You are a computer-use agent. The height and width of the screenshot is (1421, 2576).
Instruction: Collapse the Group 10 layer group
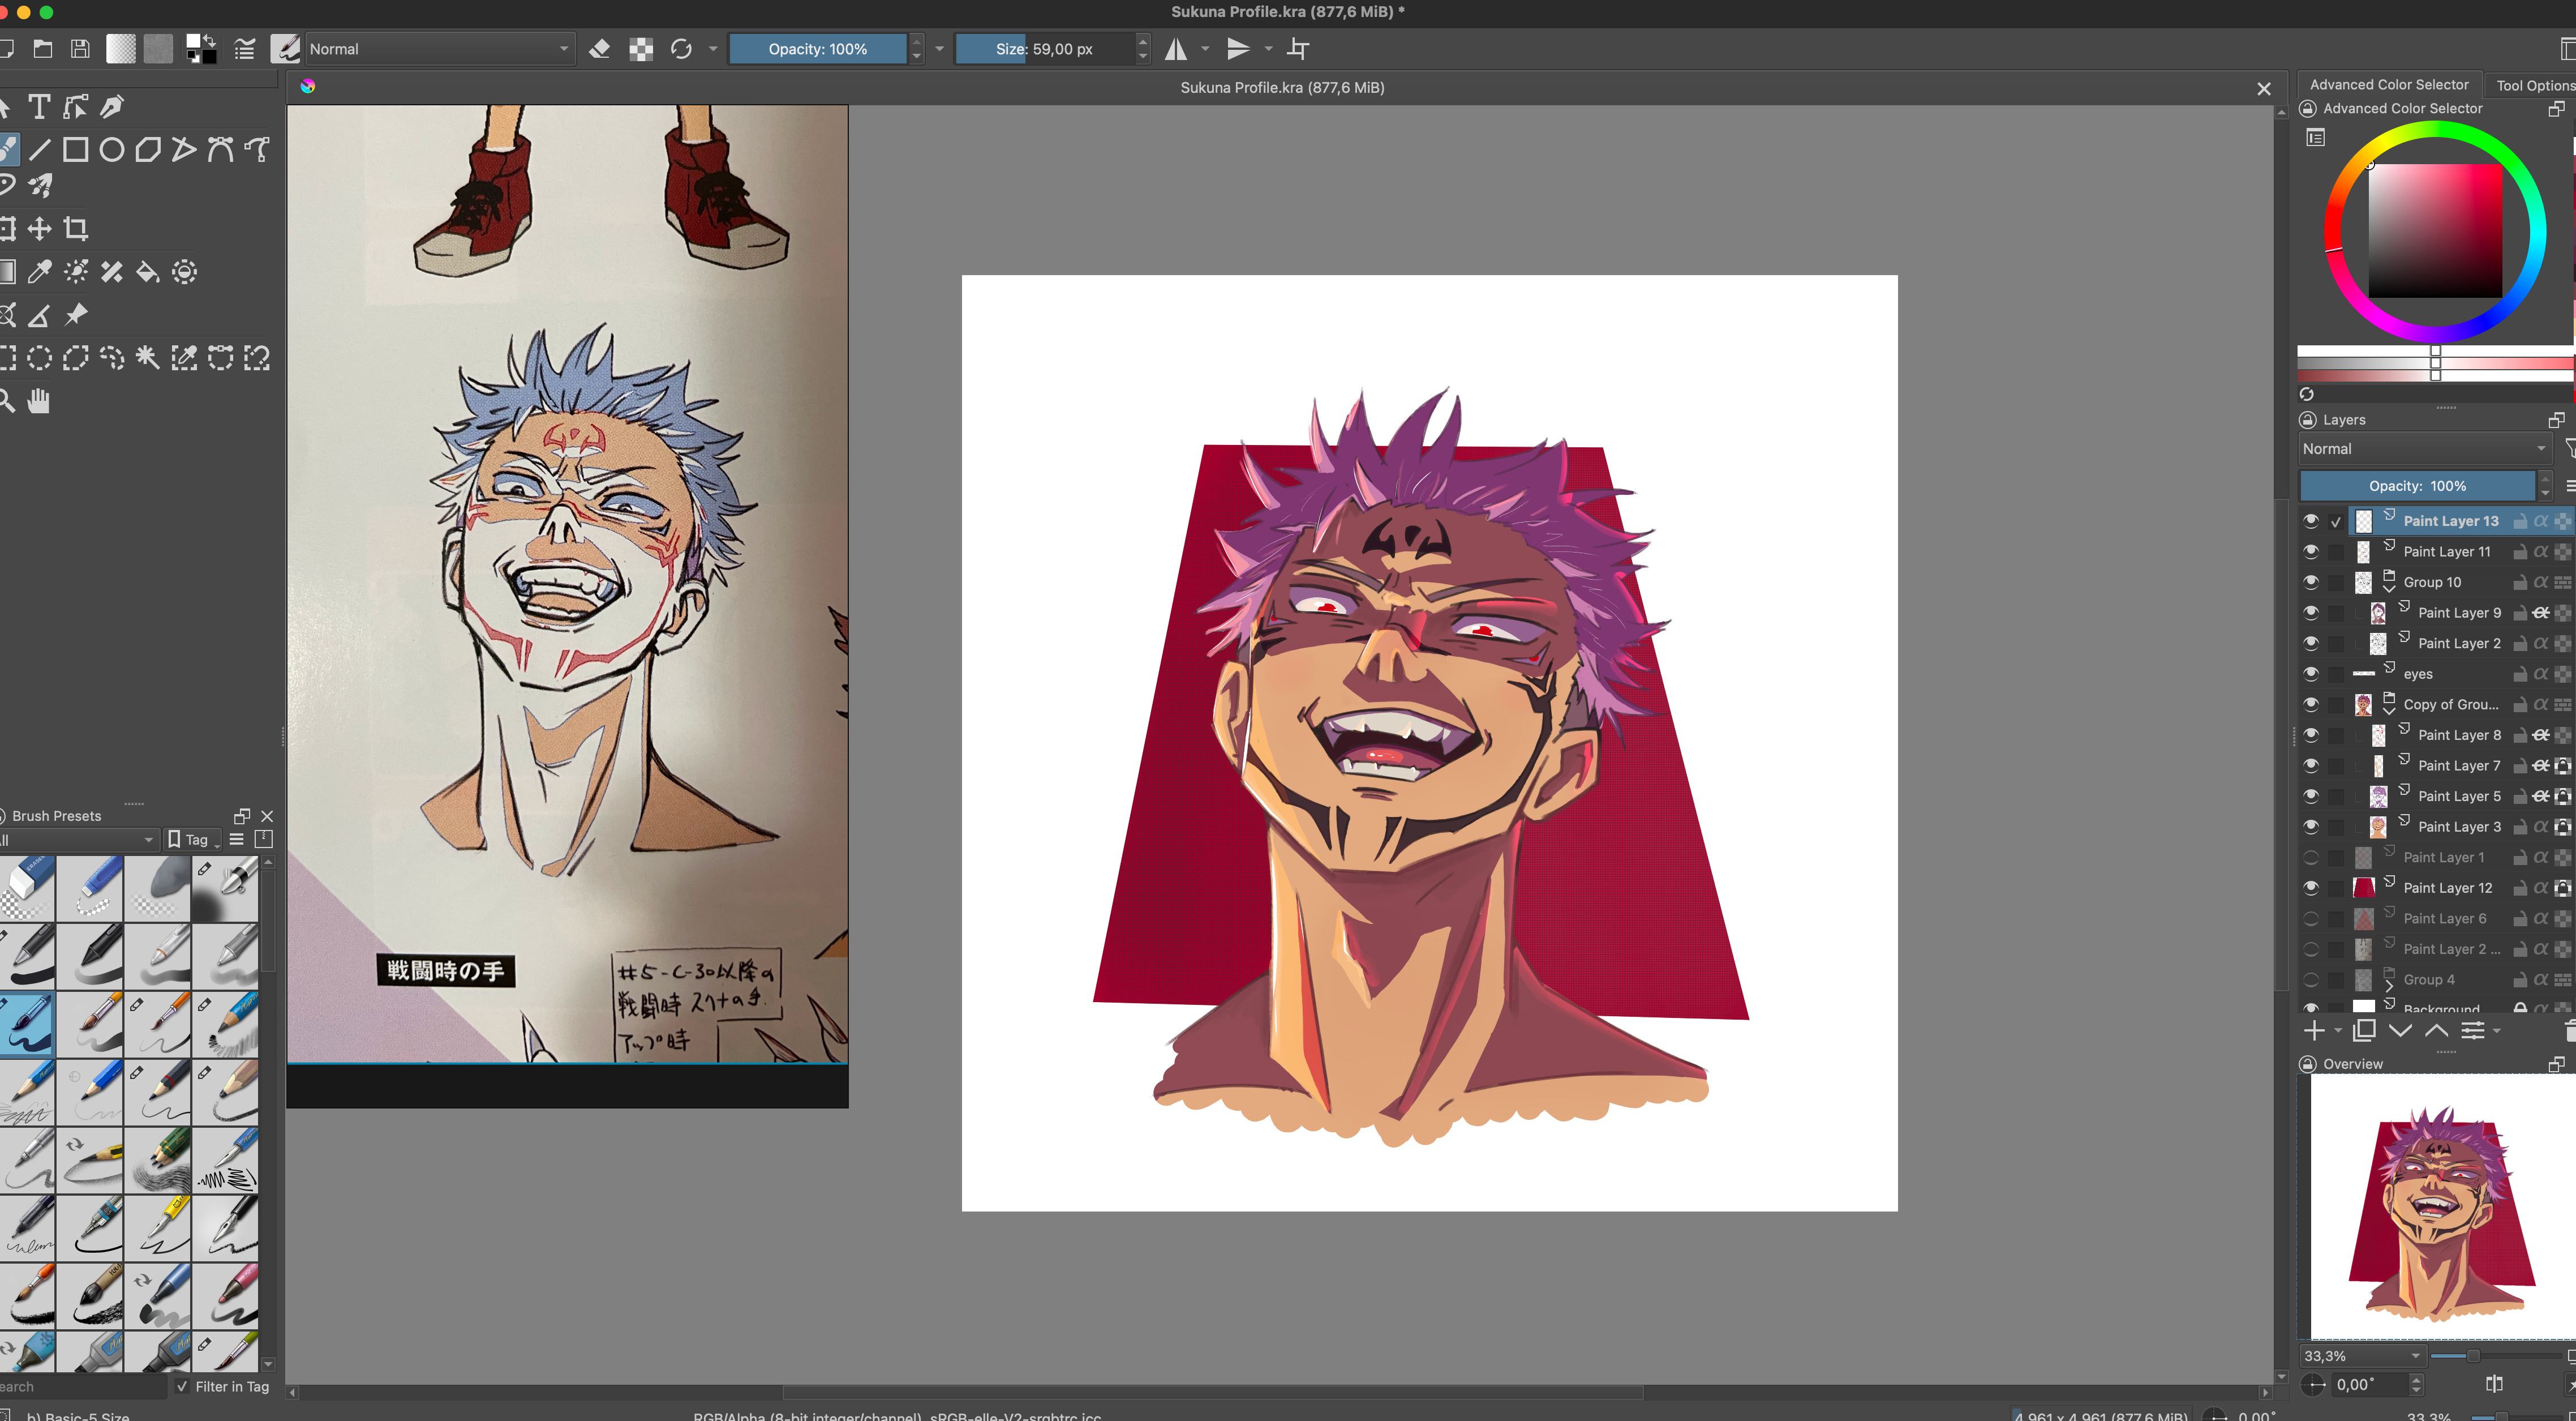pyautogui.click(x=2389, y=589)
